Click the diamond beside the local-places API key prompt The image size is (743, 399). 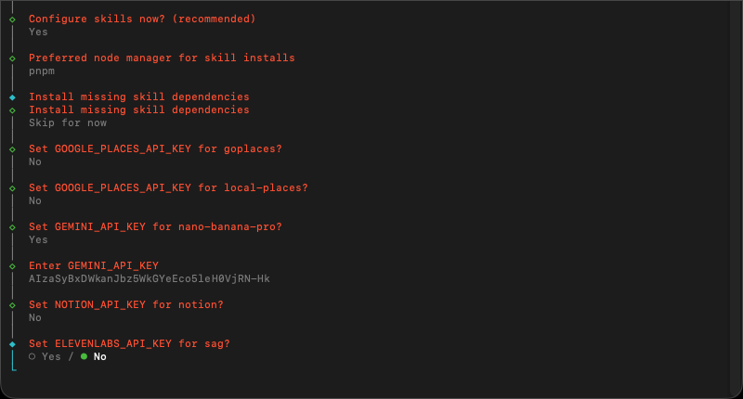[12, 187]
